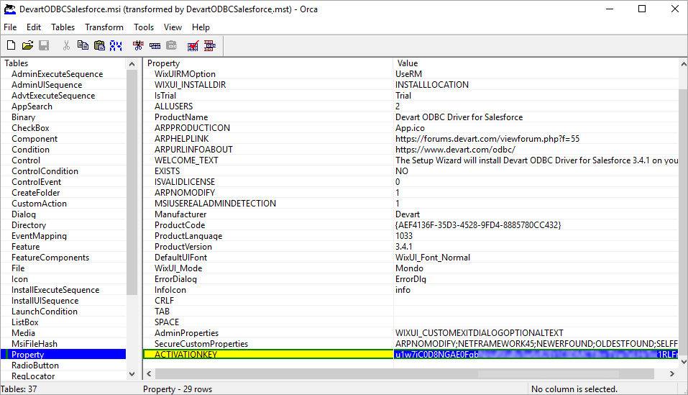Select the ACTIVATIONKEY property cell
The height and width of the screenshot is (395, 688).
click(x=269, y=355)
